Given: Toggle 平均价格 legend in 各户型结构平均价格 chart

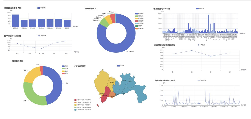Looking at the screenshot, I should 42,36.
